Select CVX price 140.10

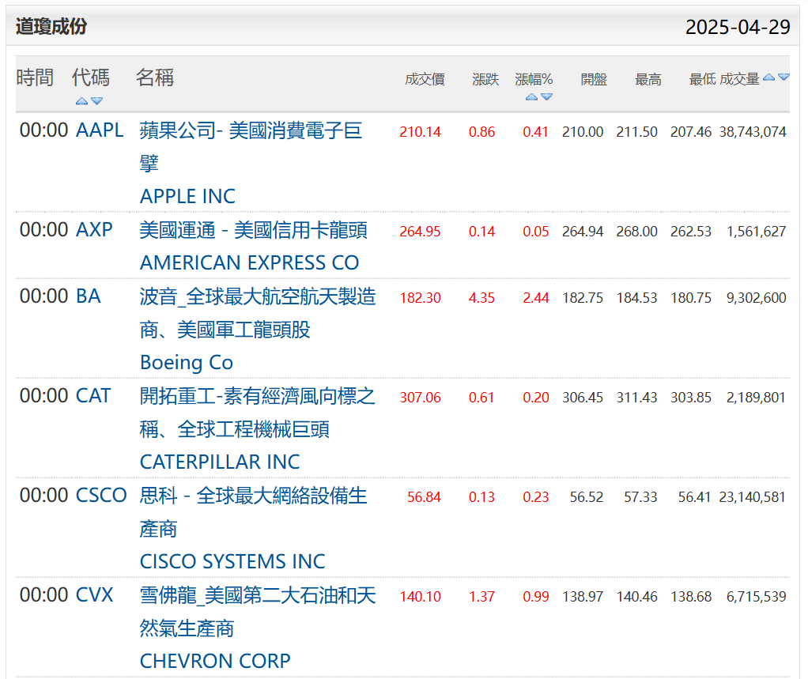[x=421, y=597]
